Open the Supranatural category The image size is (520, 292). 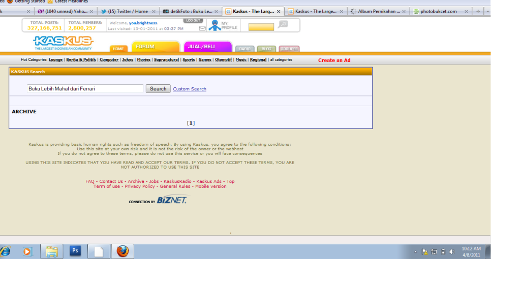pyautogui.click(x=167, y=59)
